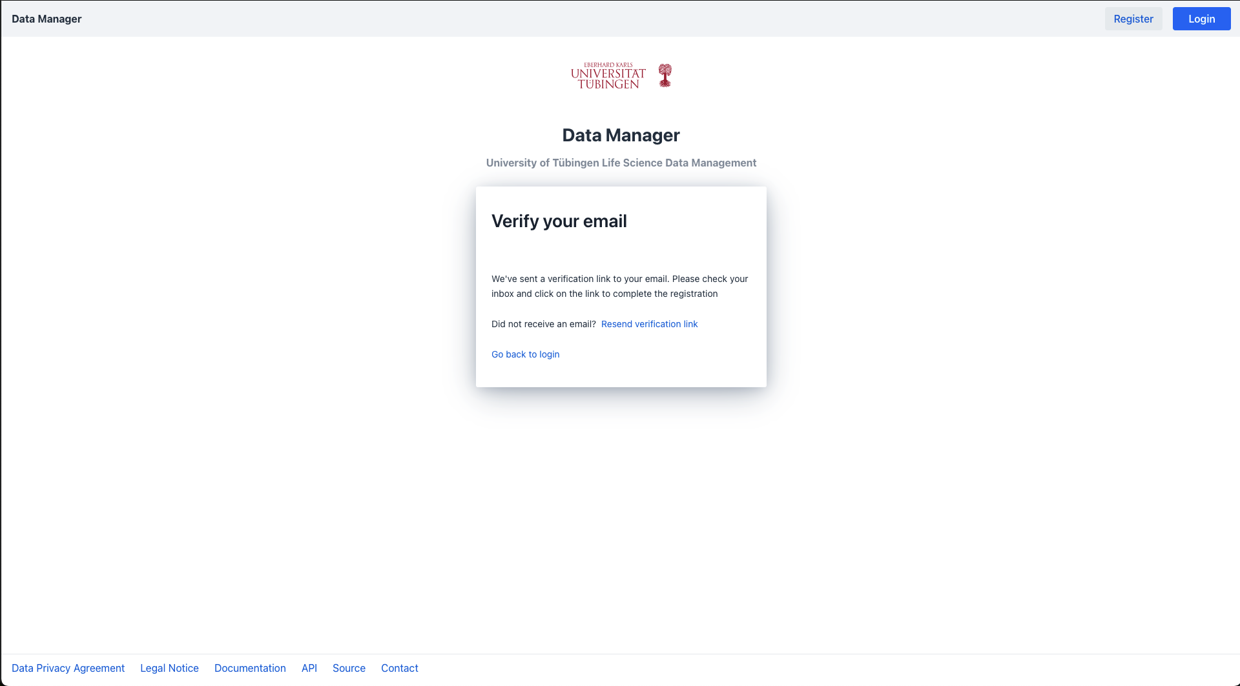Image resolution: width=1240 pixels, height=686 pixels.
Task: Click the Verify your email heading
Action: [559, 221]
